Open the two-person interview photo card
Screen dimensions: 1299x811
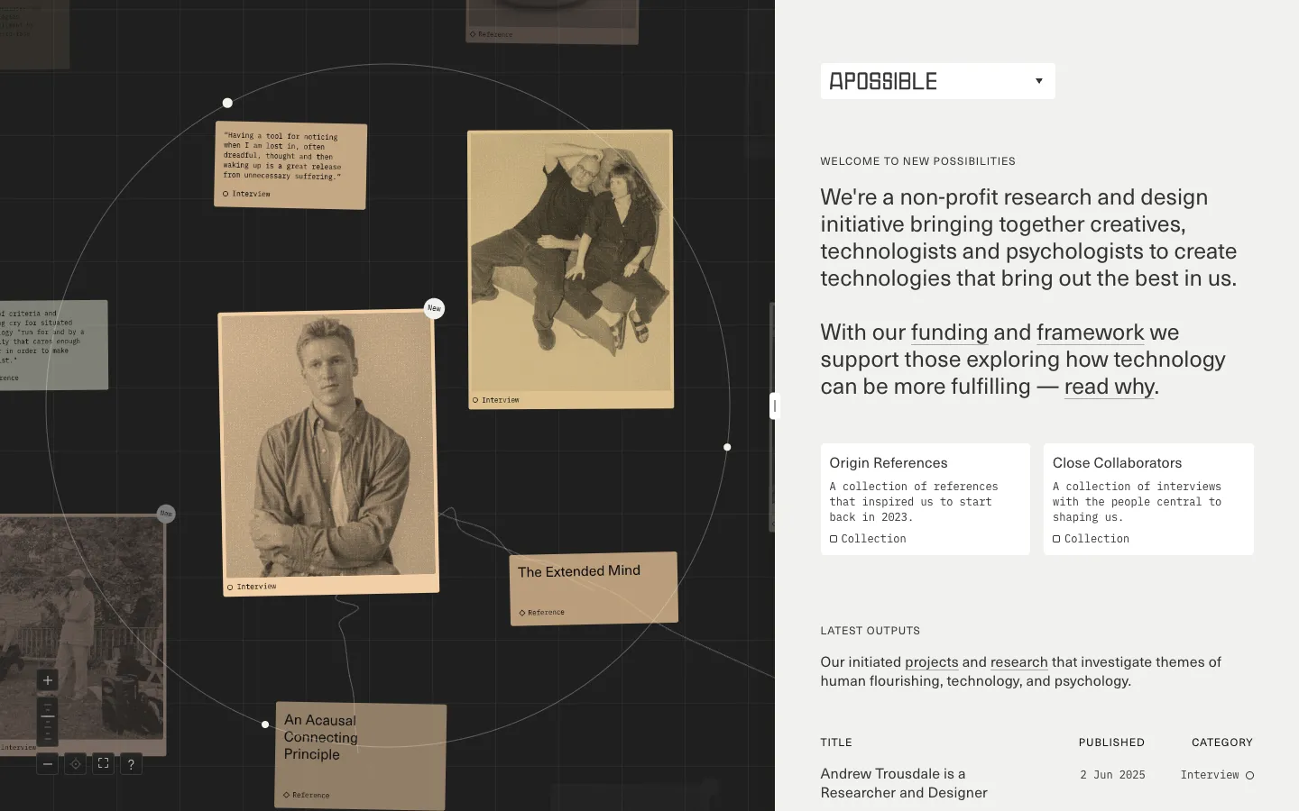[x=570, y=268]
